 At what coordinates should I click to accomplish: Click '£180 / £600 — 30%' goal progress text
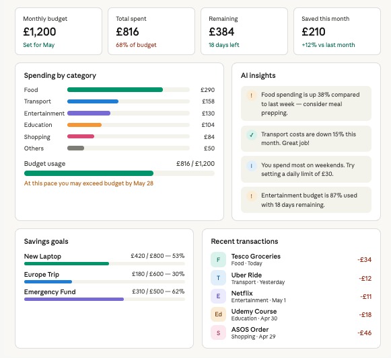point(158,274)
